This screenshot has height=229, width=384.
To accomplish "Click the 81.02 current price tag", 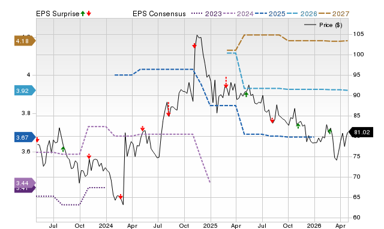I will pyautogui.click(x=361, y=132).
